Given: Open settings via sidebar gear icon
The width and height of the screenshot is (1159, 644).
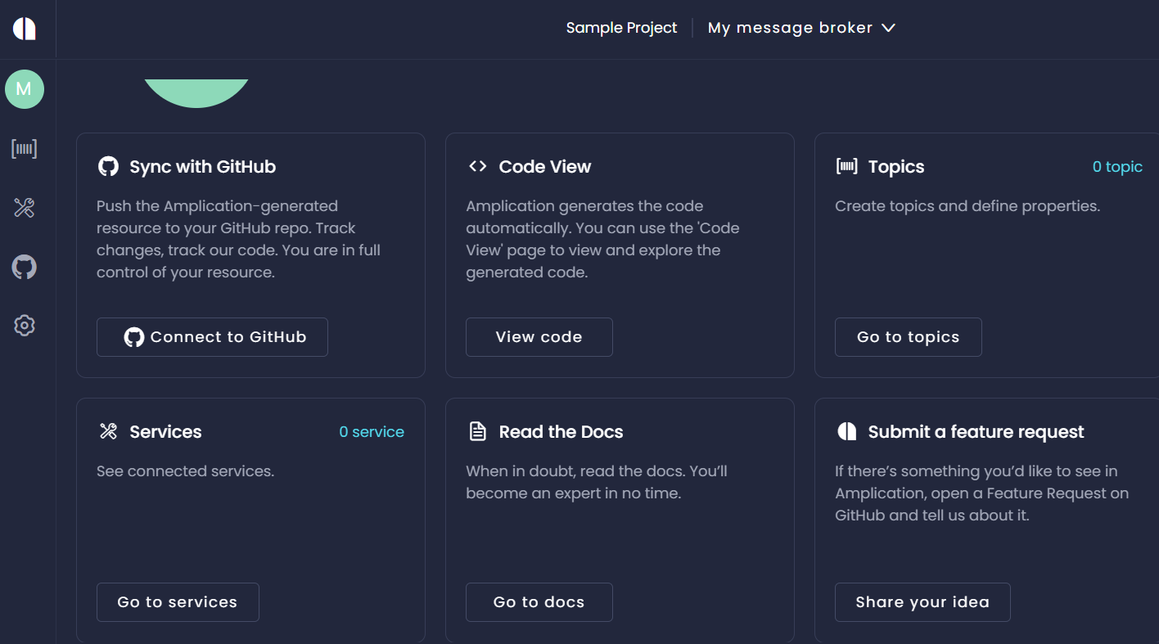Looking at the screenshot, I should click(x=25, y=326).
